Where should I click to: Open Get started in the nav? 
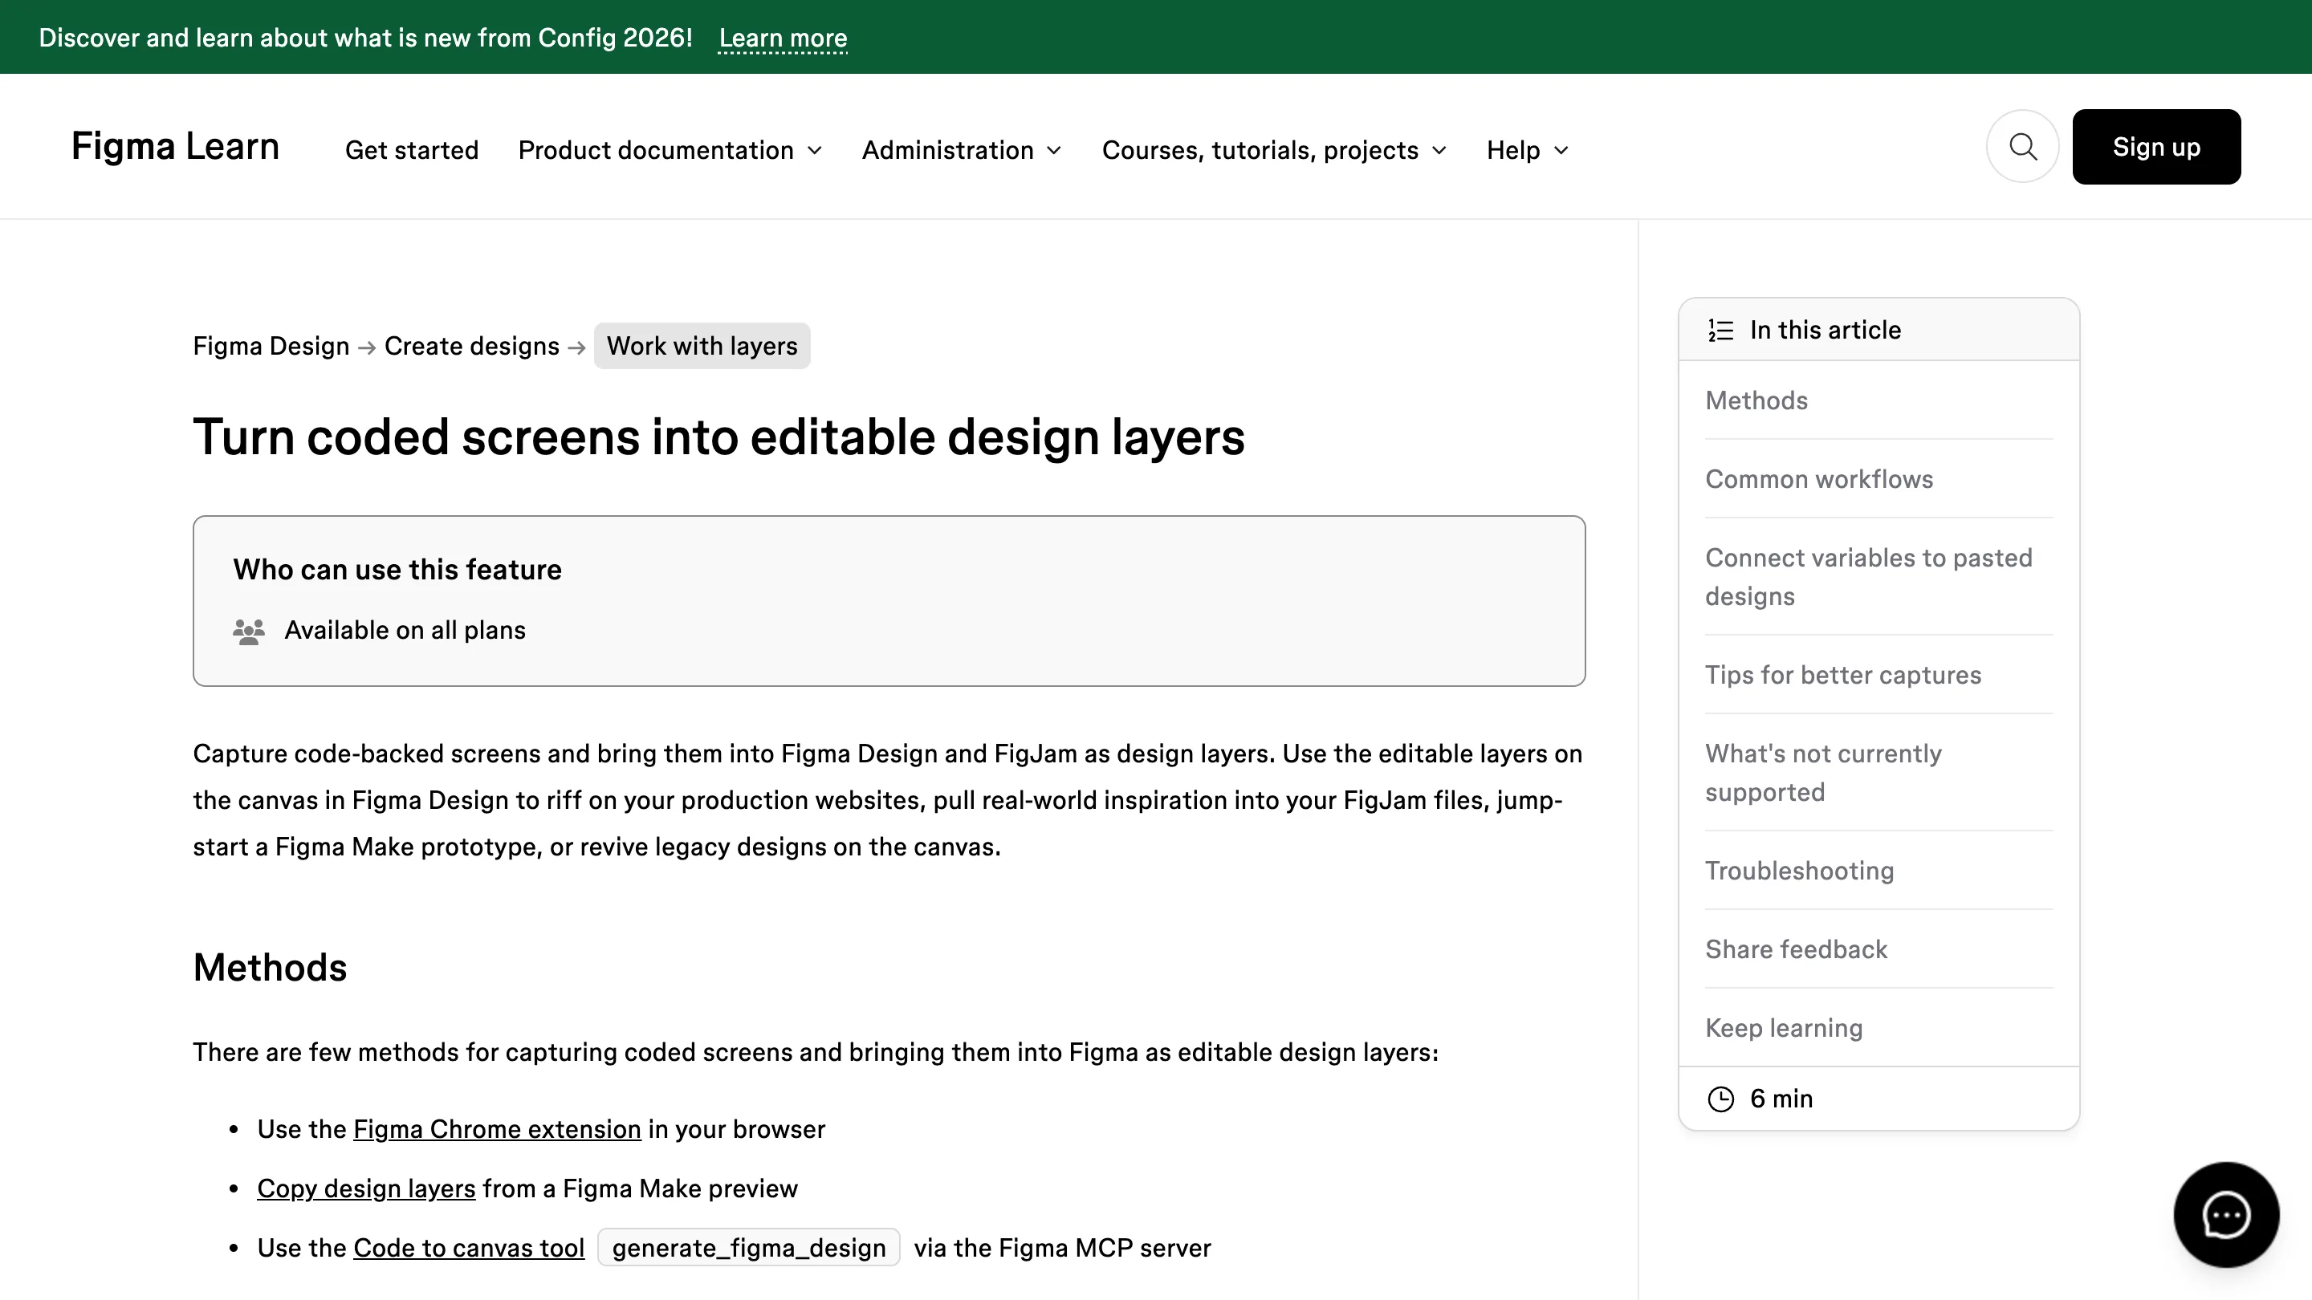coord(412,150)
